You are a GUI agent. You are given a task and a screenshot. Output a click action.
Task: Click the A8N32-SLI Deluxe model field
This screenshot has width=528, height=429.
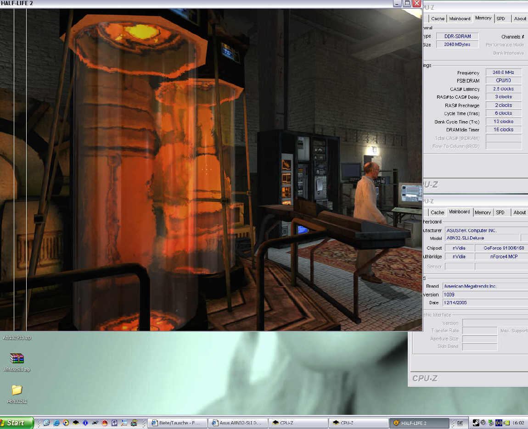point(482,238)
